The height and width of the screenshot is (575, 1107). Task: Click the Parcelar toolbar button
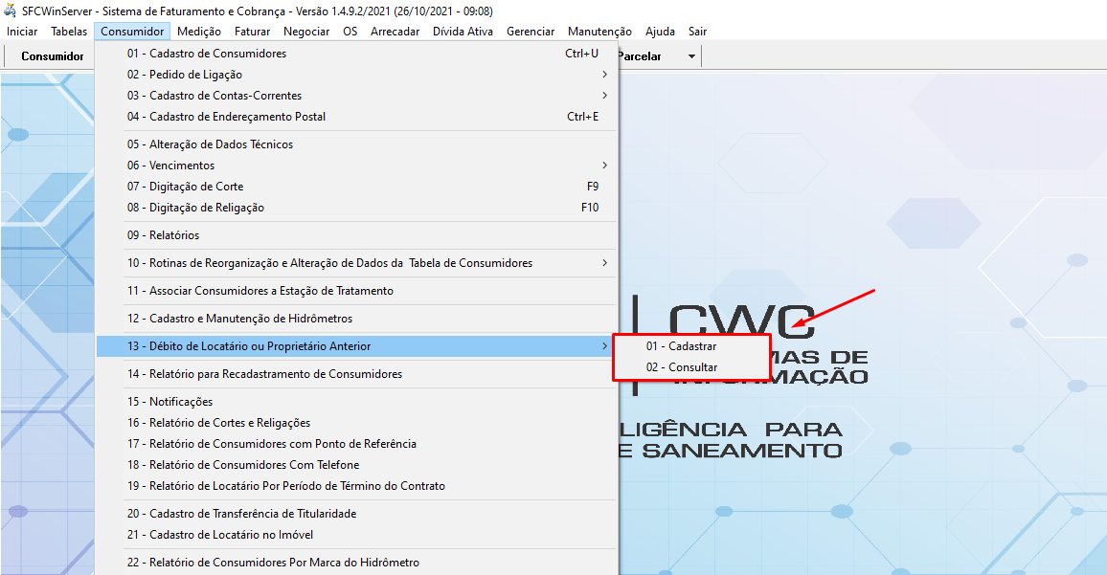640,56
